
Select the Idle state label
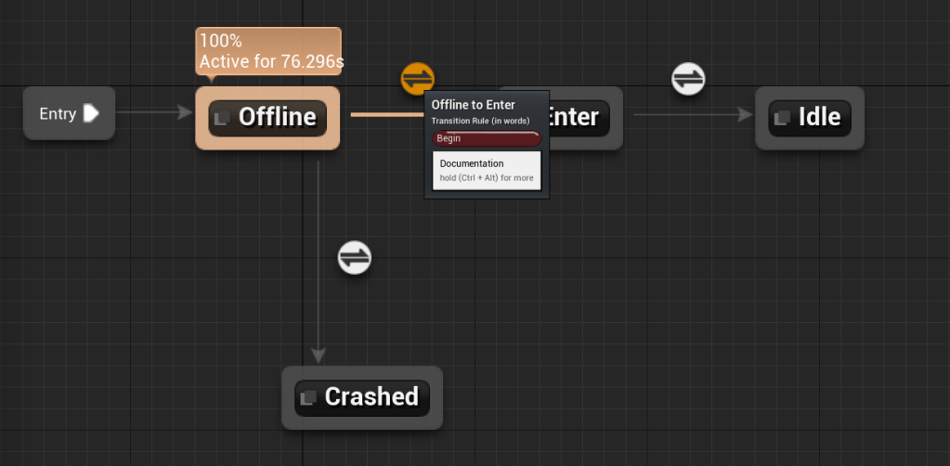coord(819,117)
